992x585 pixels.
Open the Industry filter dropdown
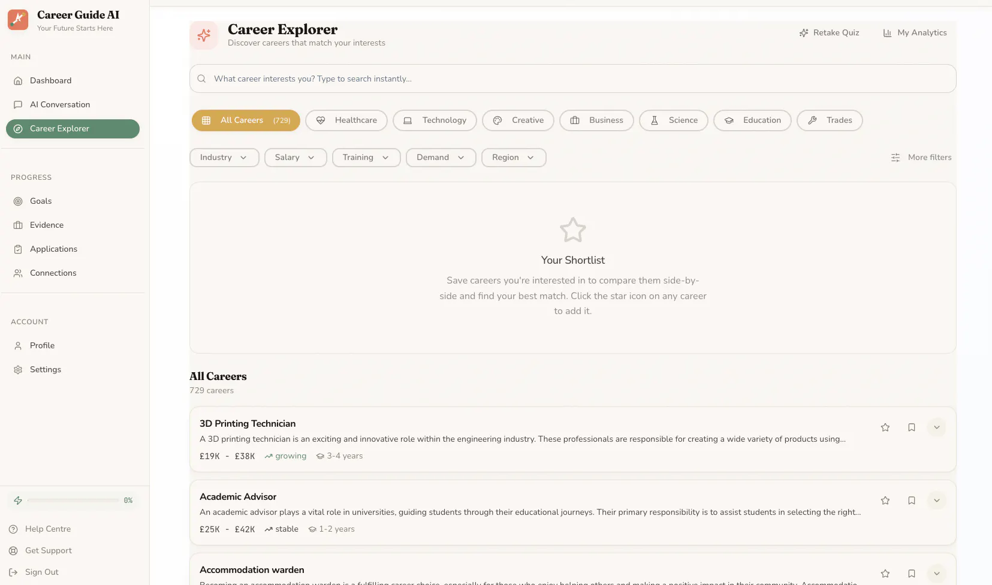point(224,158)
